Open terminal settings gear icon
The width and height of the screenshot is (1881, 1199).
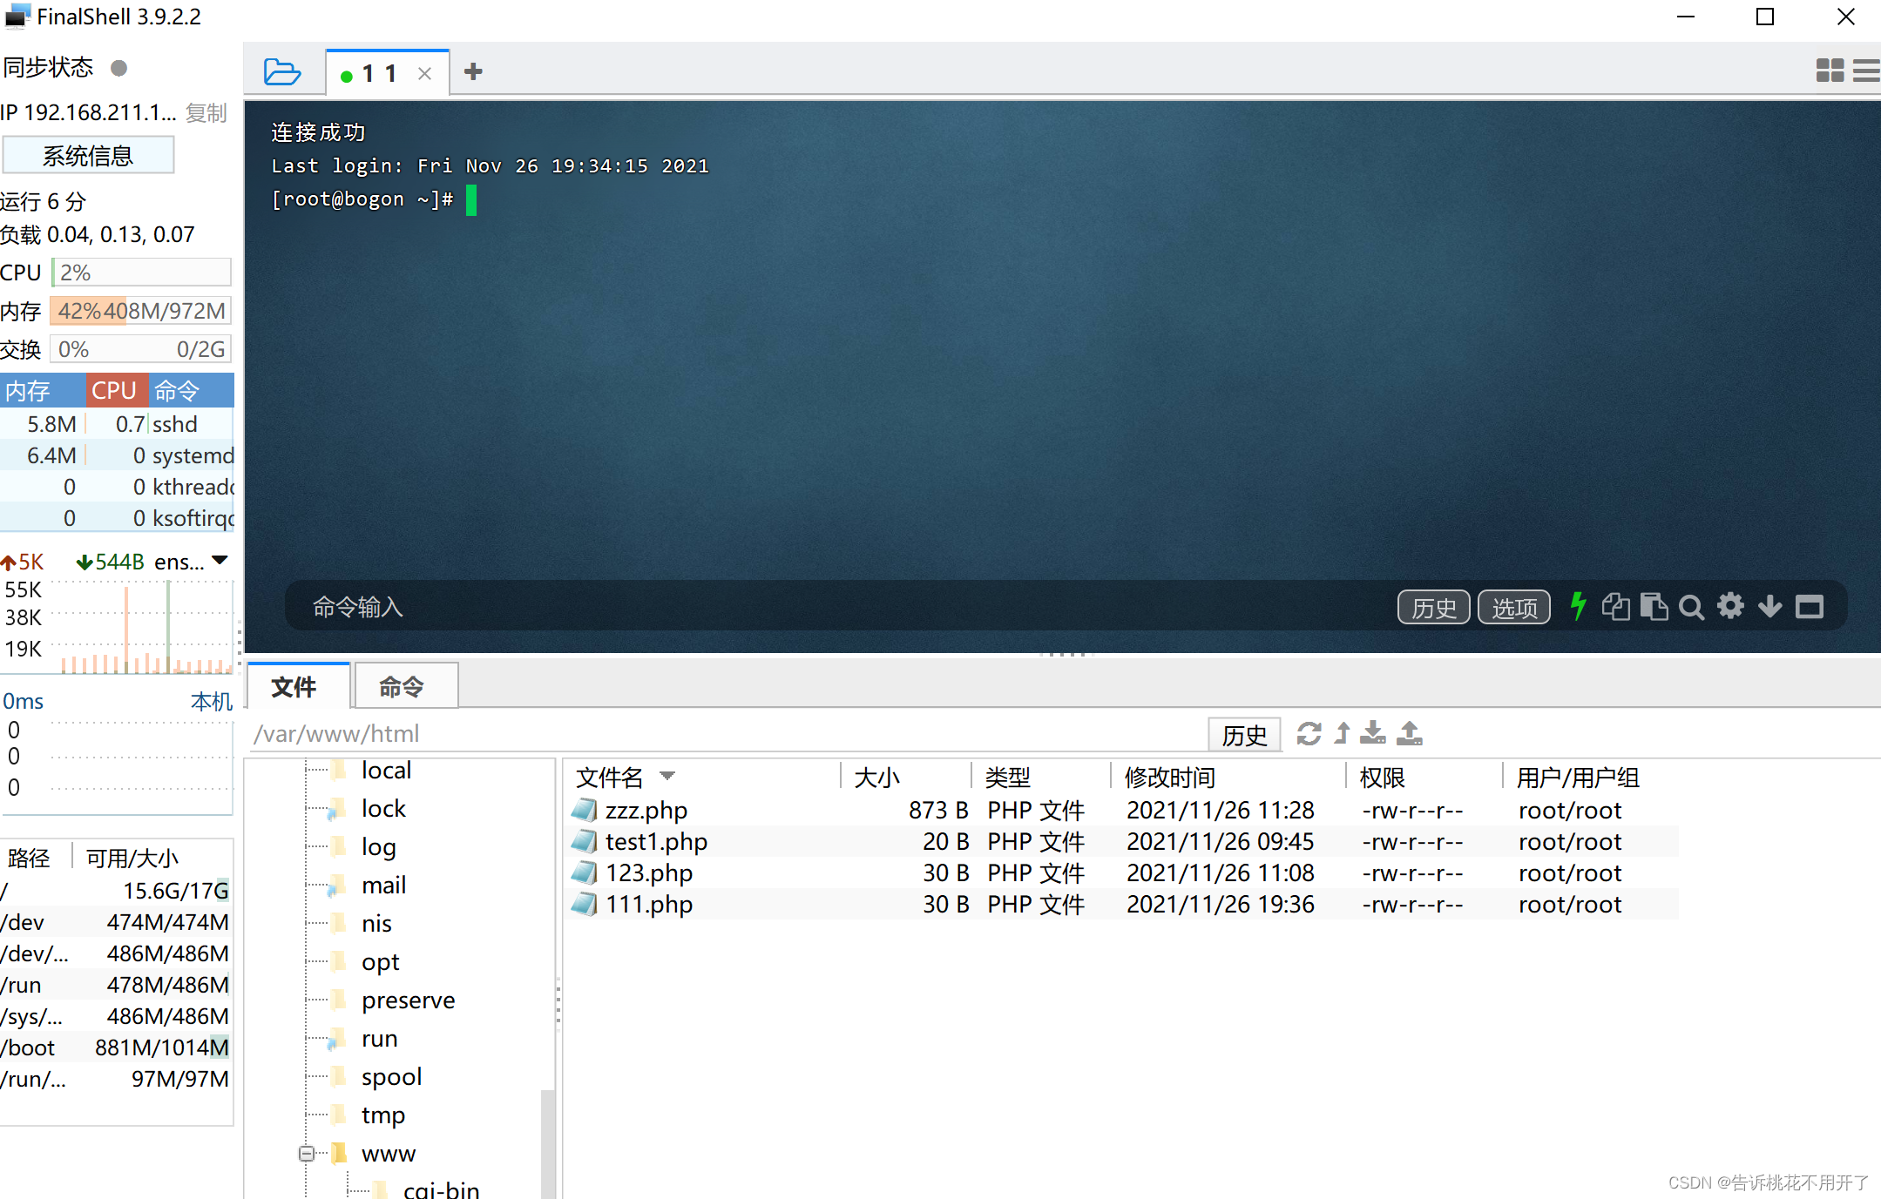click(x=1730, y=606)
